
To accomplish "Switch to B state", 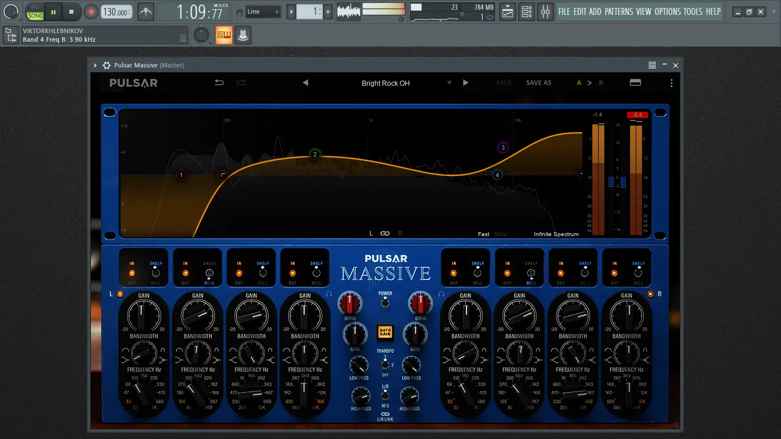I will point(601,83).
